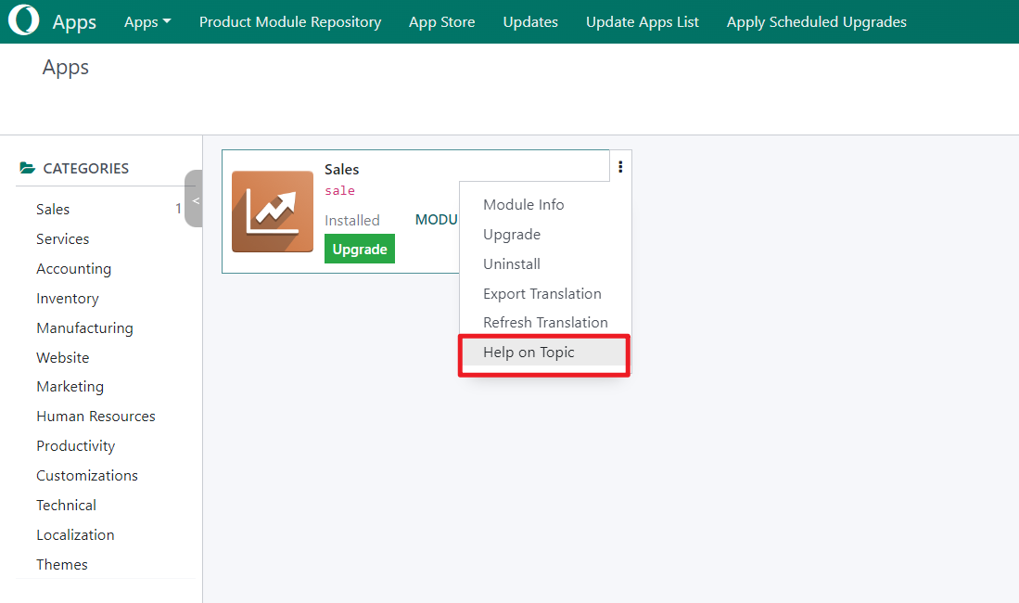This screenshot has height=603, width=1019.
Task: Choose Module Info from the dropdown
Action: [544, 204]
